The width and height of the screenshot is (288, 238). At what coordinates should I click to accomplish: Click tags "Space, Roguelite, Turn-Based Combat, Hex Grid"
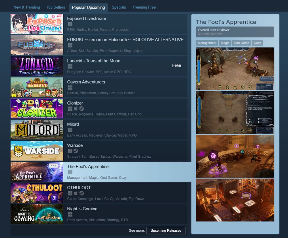[104, 114]
